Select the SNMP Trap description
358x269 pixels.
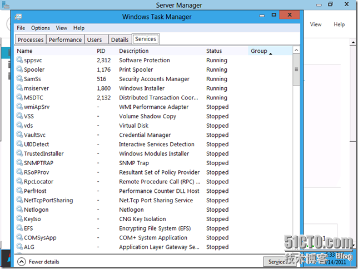pos(134,163)
